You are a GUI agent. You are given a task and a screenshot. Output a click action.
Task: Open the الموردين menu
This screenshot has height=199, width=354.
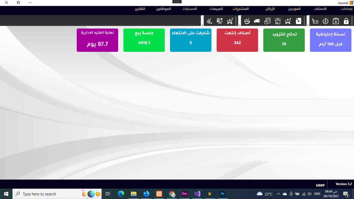[x=294, y=9]
